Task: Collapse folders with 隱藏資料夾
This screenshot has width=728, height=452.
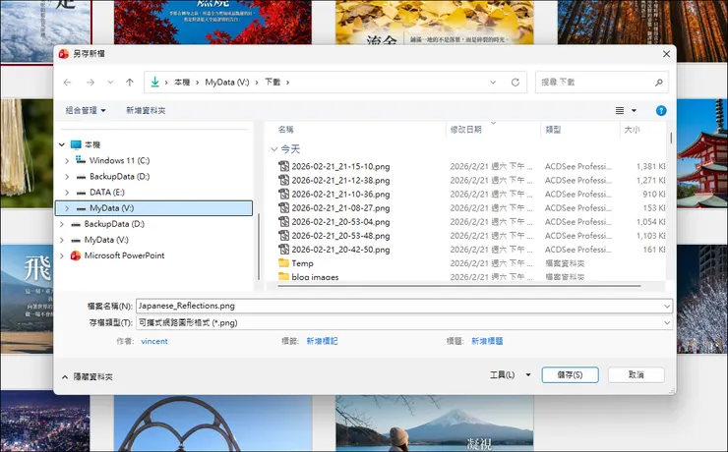Action: (x=88, y=377)
